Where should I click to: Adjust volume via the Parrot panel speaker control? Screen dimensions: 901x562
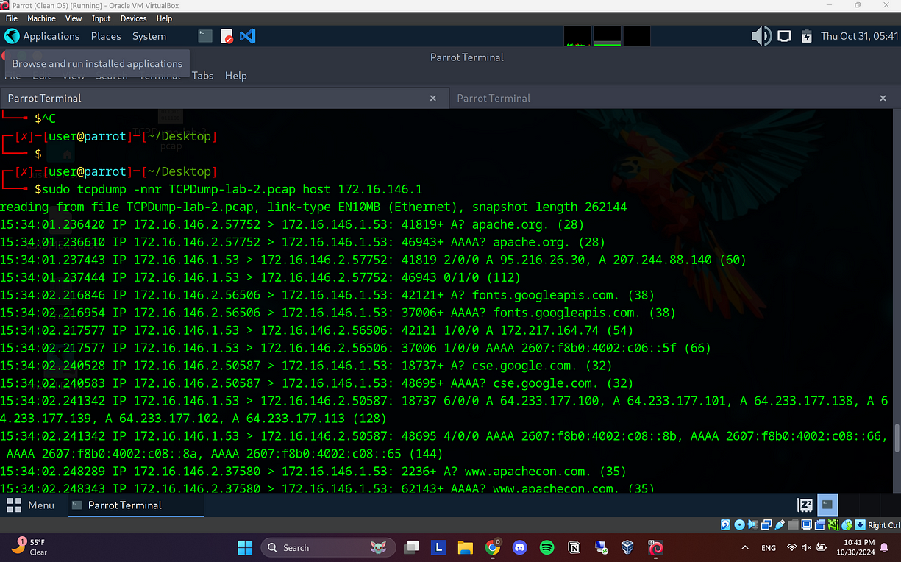click(762, 35)
